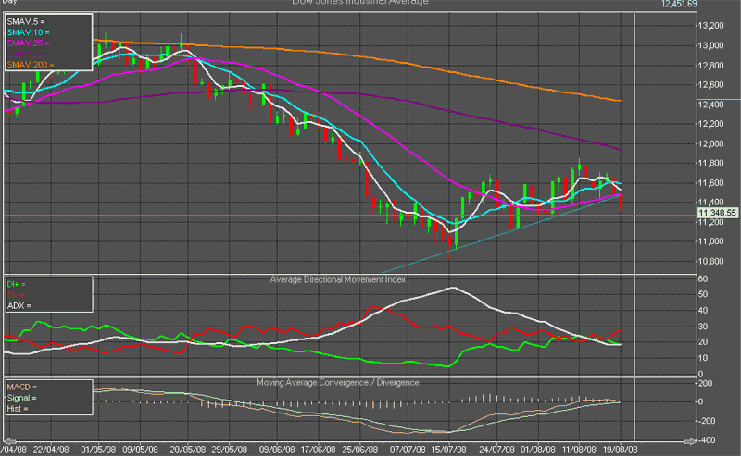Select the SMAV.200 legend entry
741x456 pixels.
[31, 65]
